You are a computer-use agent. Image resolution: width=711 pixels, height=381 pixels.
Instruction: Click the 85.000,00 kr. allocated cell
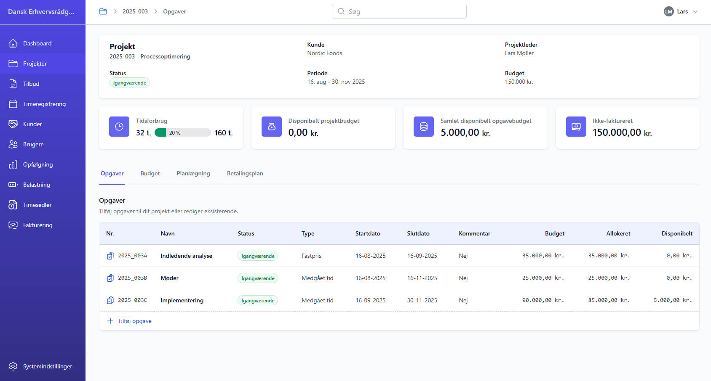tap(609, 300)
